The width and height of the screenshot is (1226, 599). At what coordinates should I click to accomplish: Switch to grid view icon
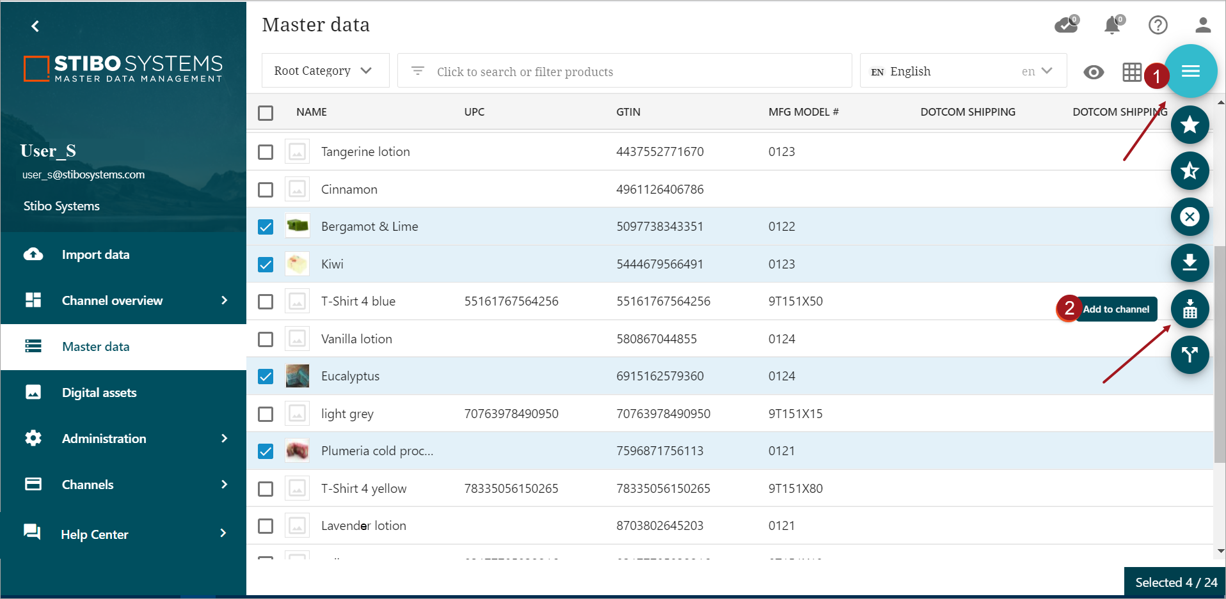pyautogui.click(x=1131, y=72)
